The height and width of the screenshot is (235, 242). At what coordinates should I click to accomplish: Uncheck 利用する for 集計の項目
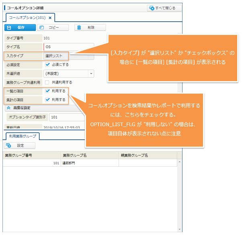click(47, 99)
